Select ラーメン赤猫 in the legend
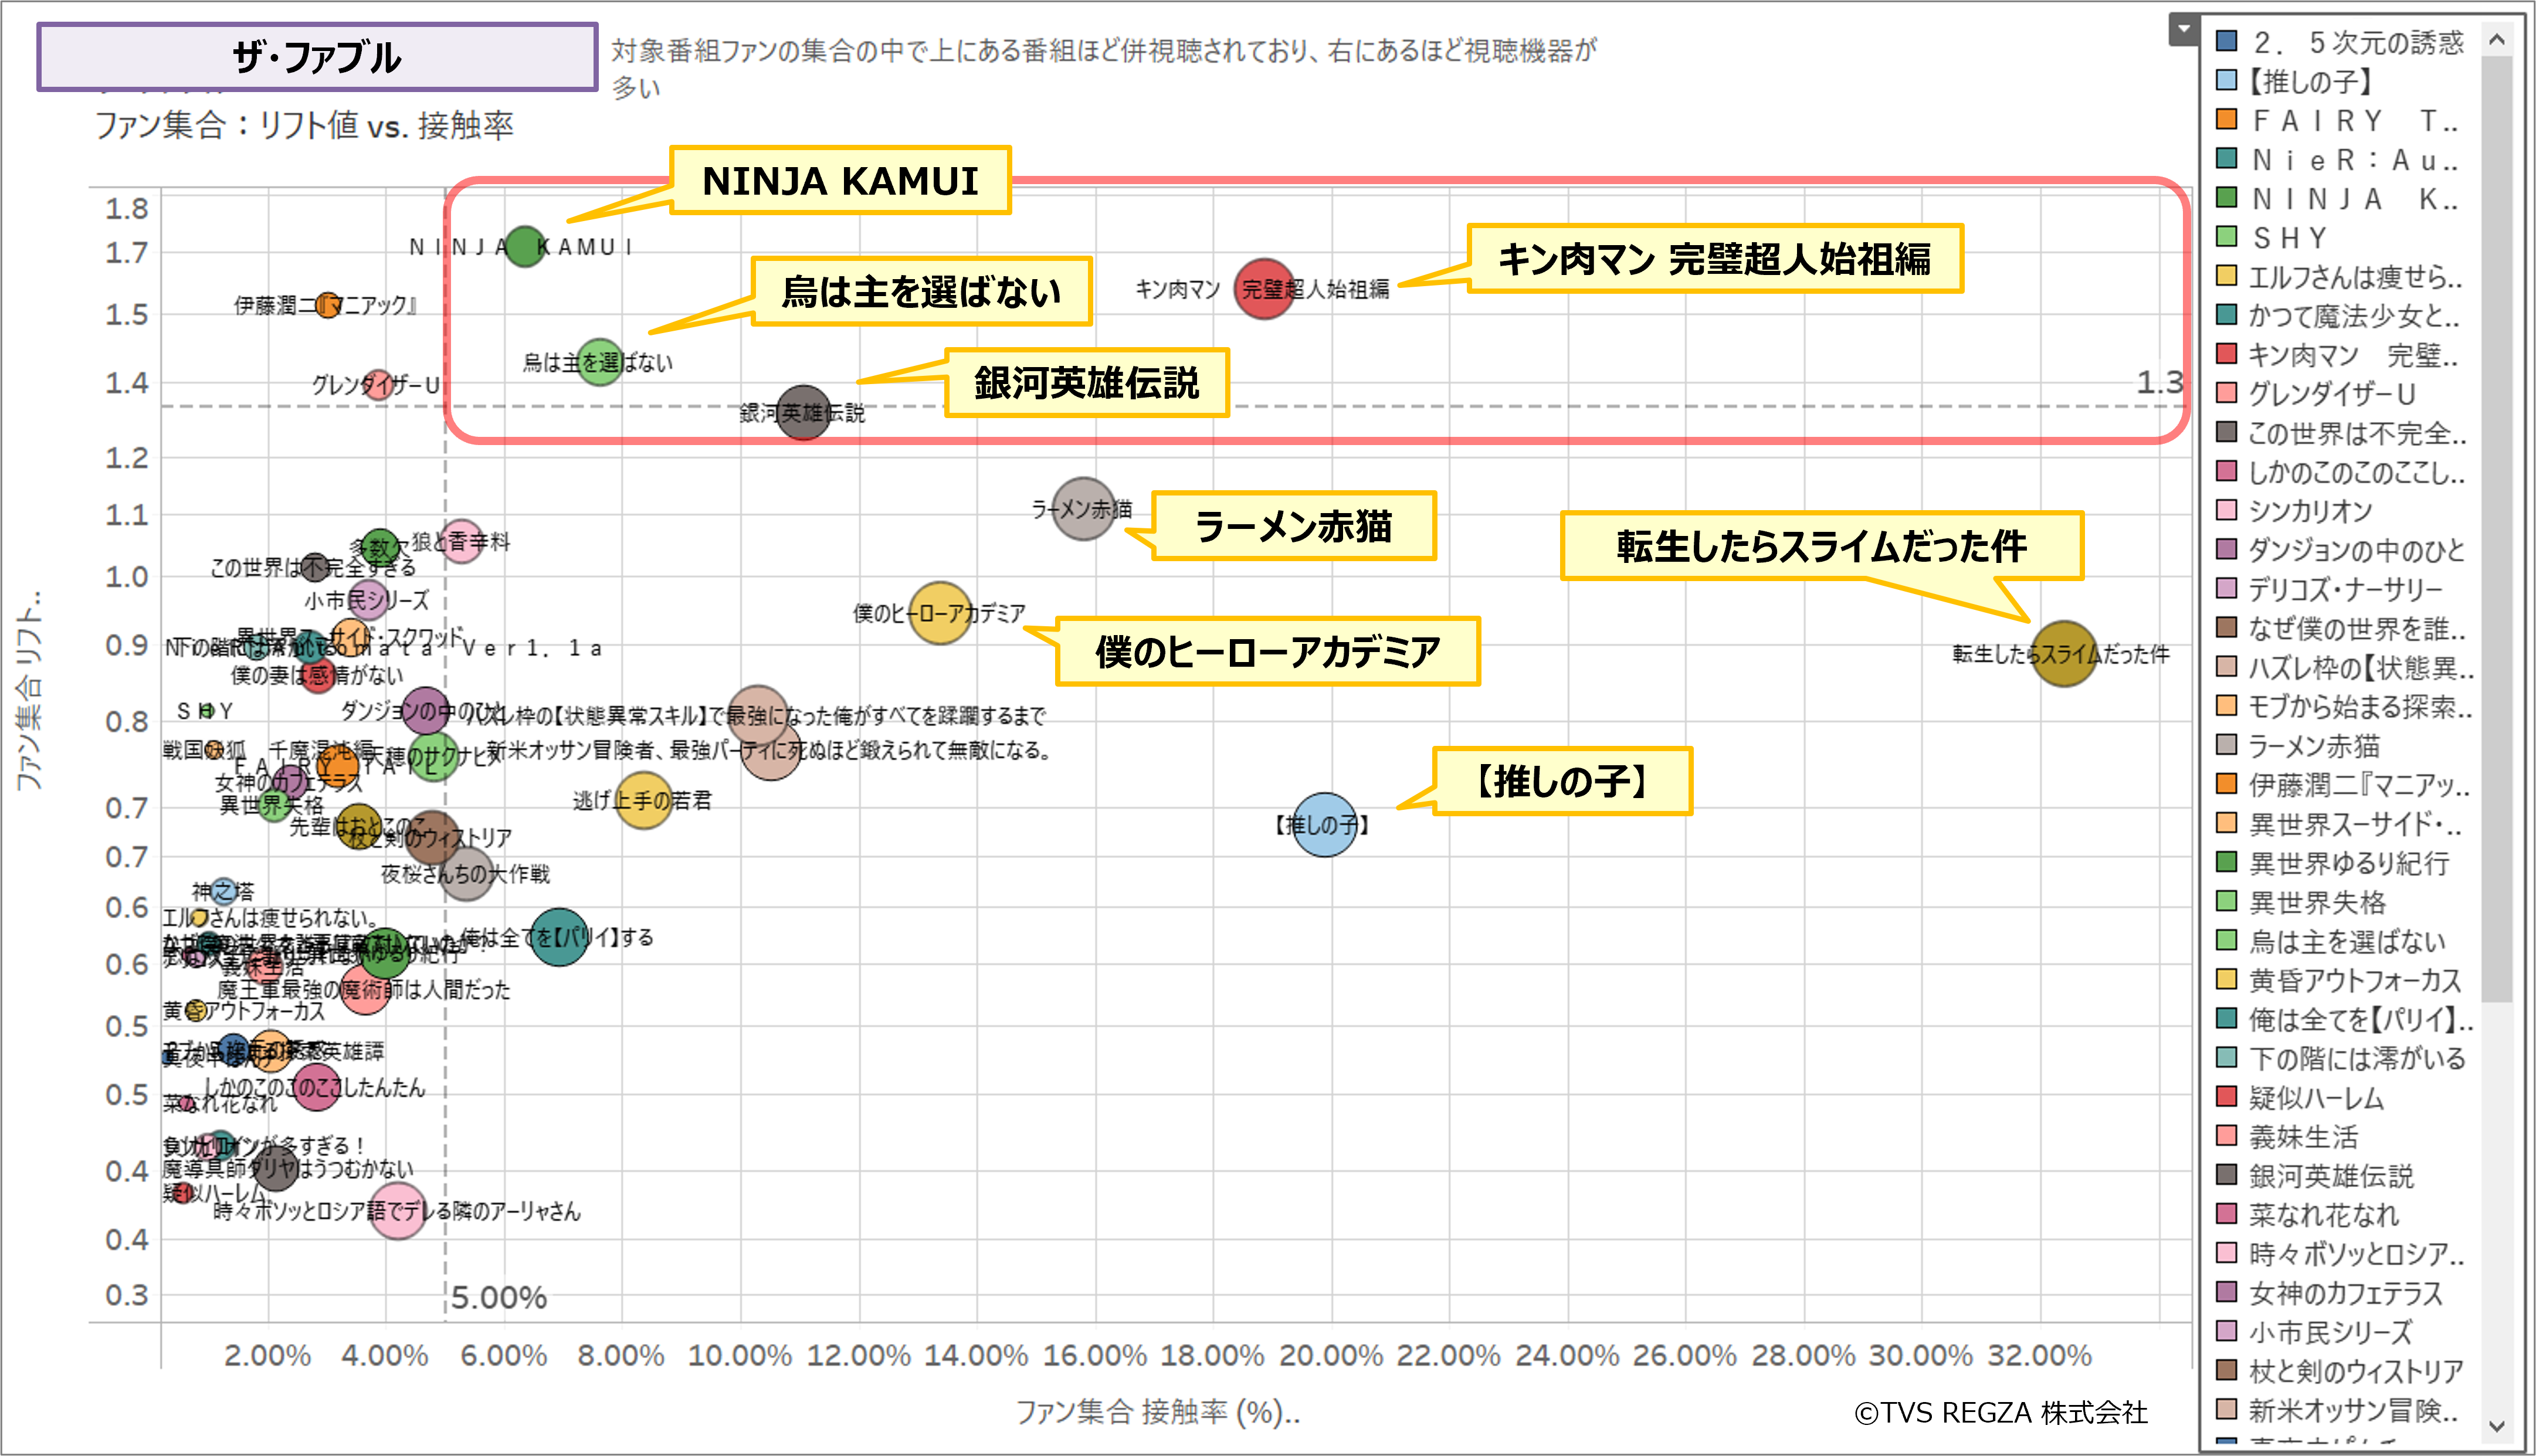 pos(2313,746)
